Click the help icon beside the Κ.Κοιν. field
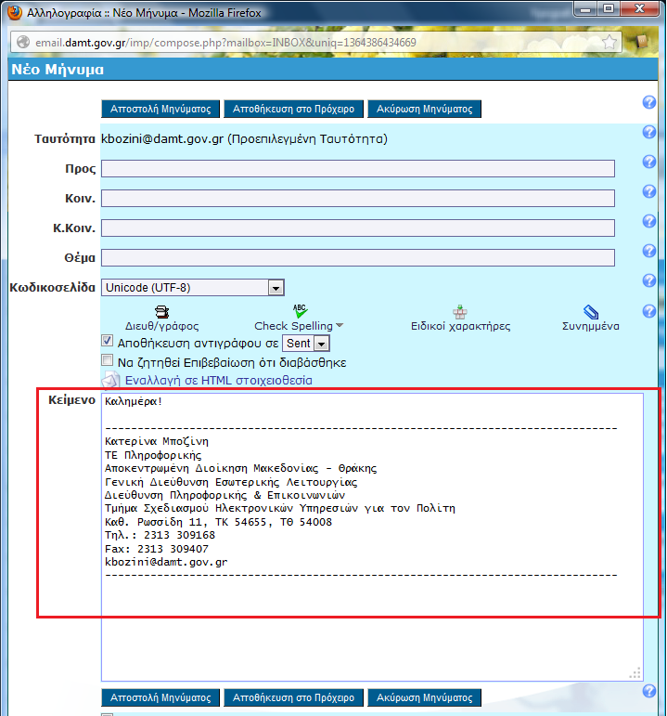 pos(648,221)
